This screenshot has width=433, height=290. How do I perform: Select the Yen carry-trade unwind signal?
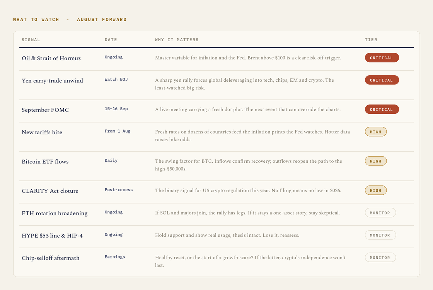pos(52,81)
